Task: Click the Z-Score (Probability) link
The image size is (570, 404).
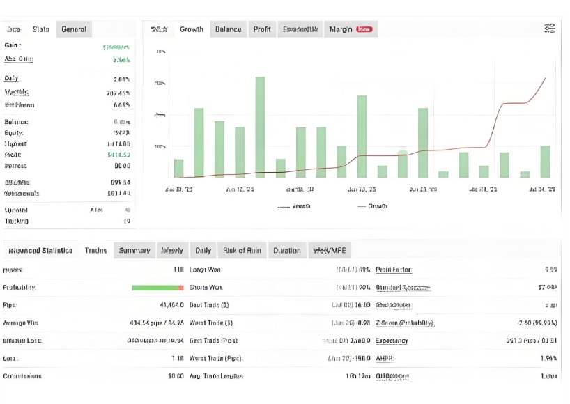Action: [x=405, y=323]
